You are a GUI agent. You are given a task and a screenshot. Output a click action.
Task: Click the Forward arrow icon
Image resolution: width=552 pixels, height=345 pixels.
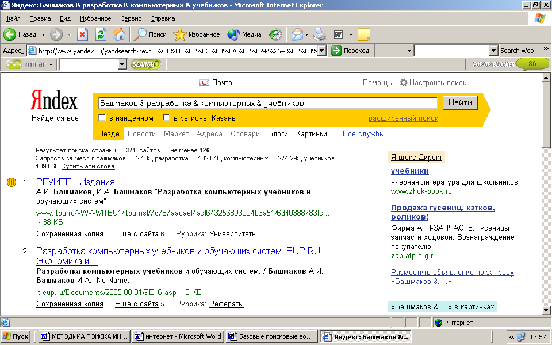[x=56, y=34]
